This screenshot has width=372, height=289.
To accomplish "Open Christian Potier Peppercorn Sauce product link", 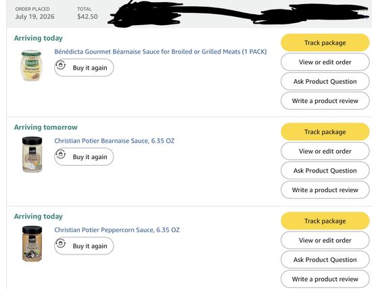I will click(x=117, y=230).
